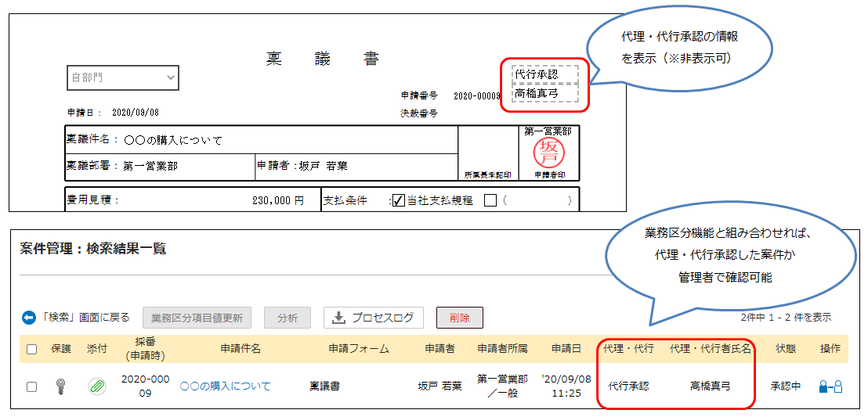Screen dimensions: 868x417
Task: Toggle the select-all checkbox in table header
Action: coord(32,350)
